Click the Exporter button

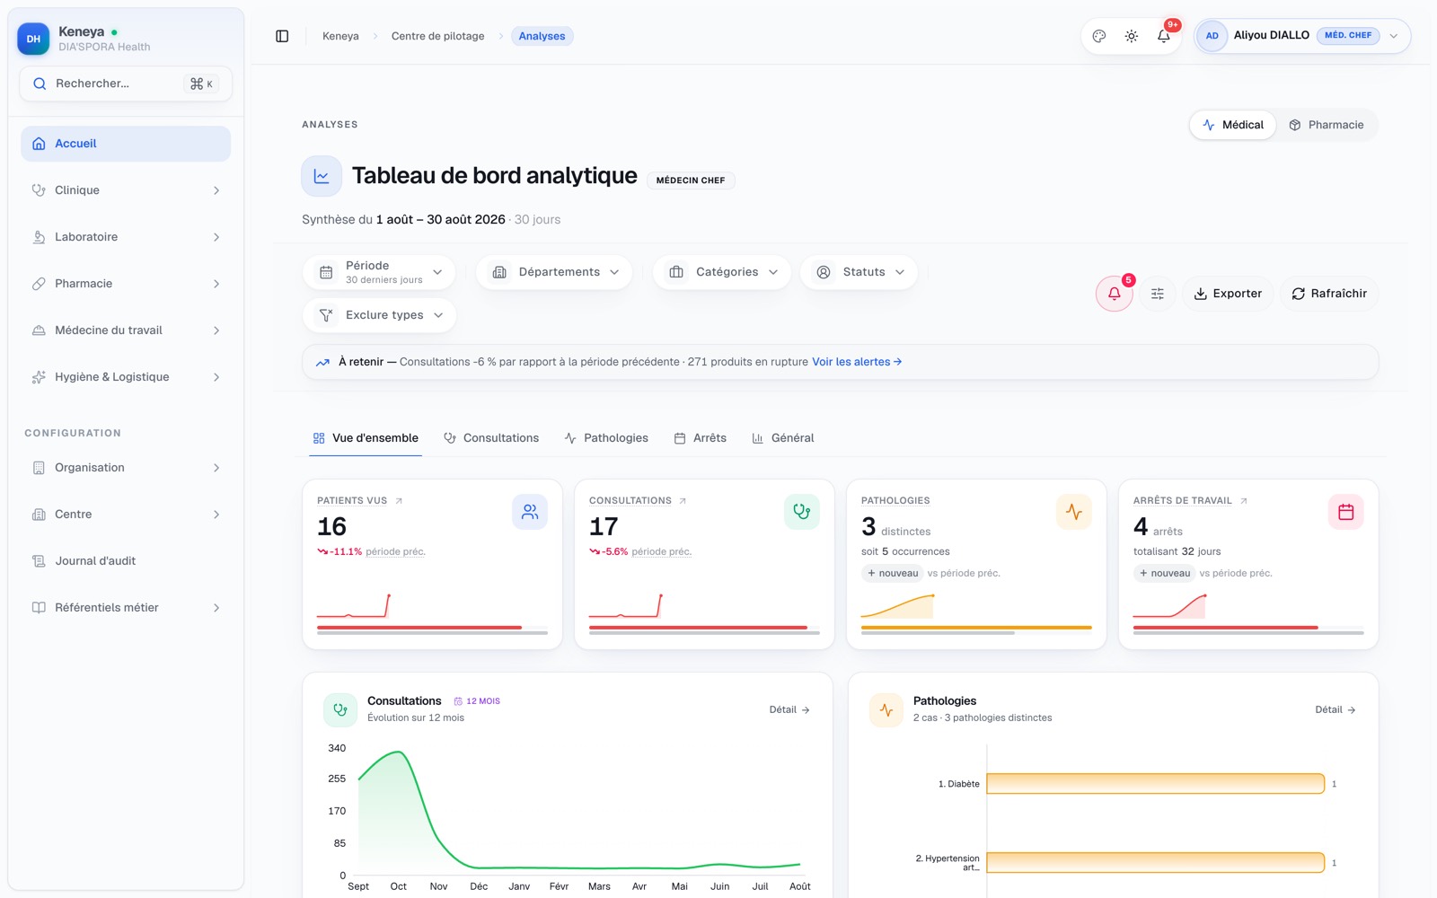1228,294
